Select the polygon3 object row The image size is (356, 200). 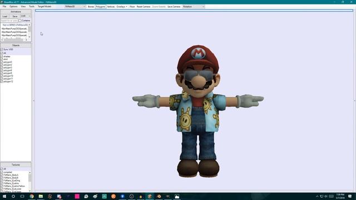tap(7, 68)
